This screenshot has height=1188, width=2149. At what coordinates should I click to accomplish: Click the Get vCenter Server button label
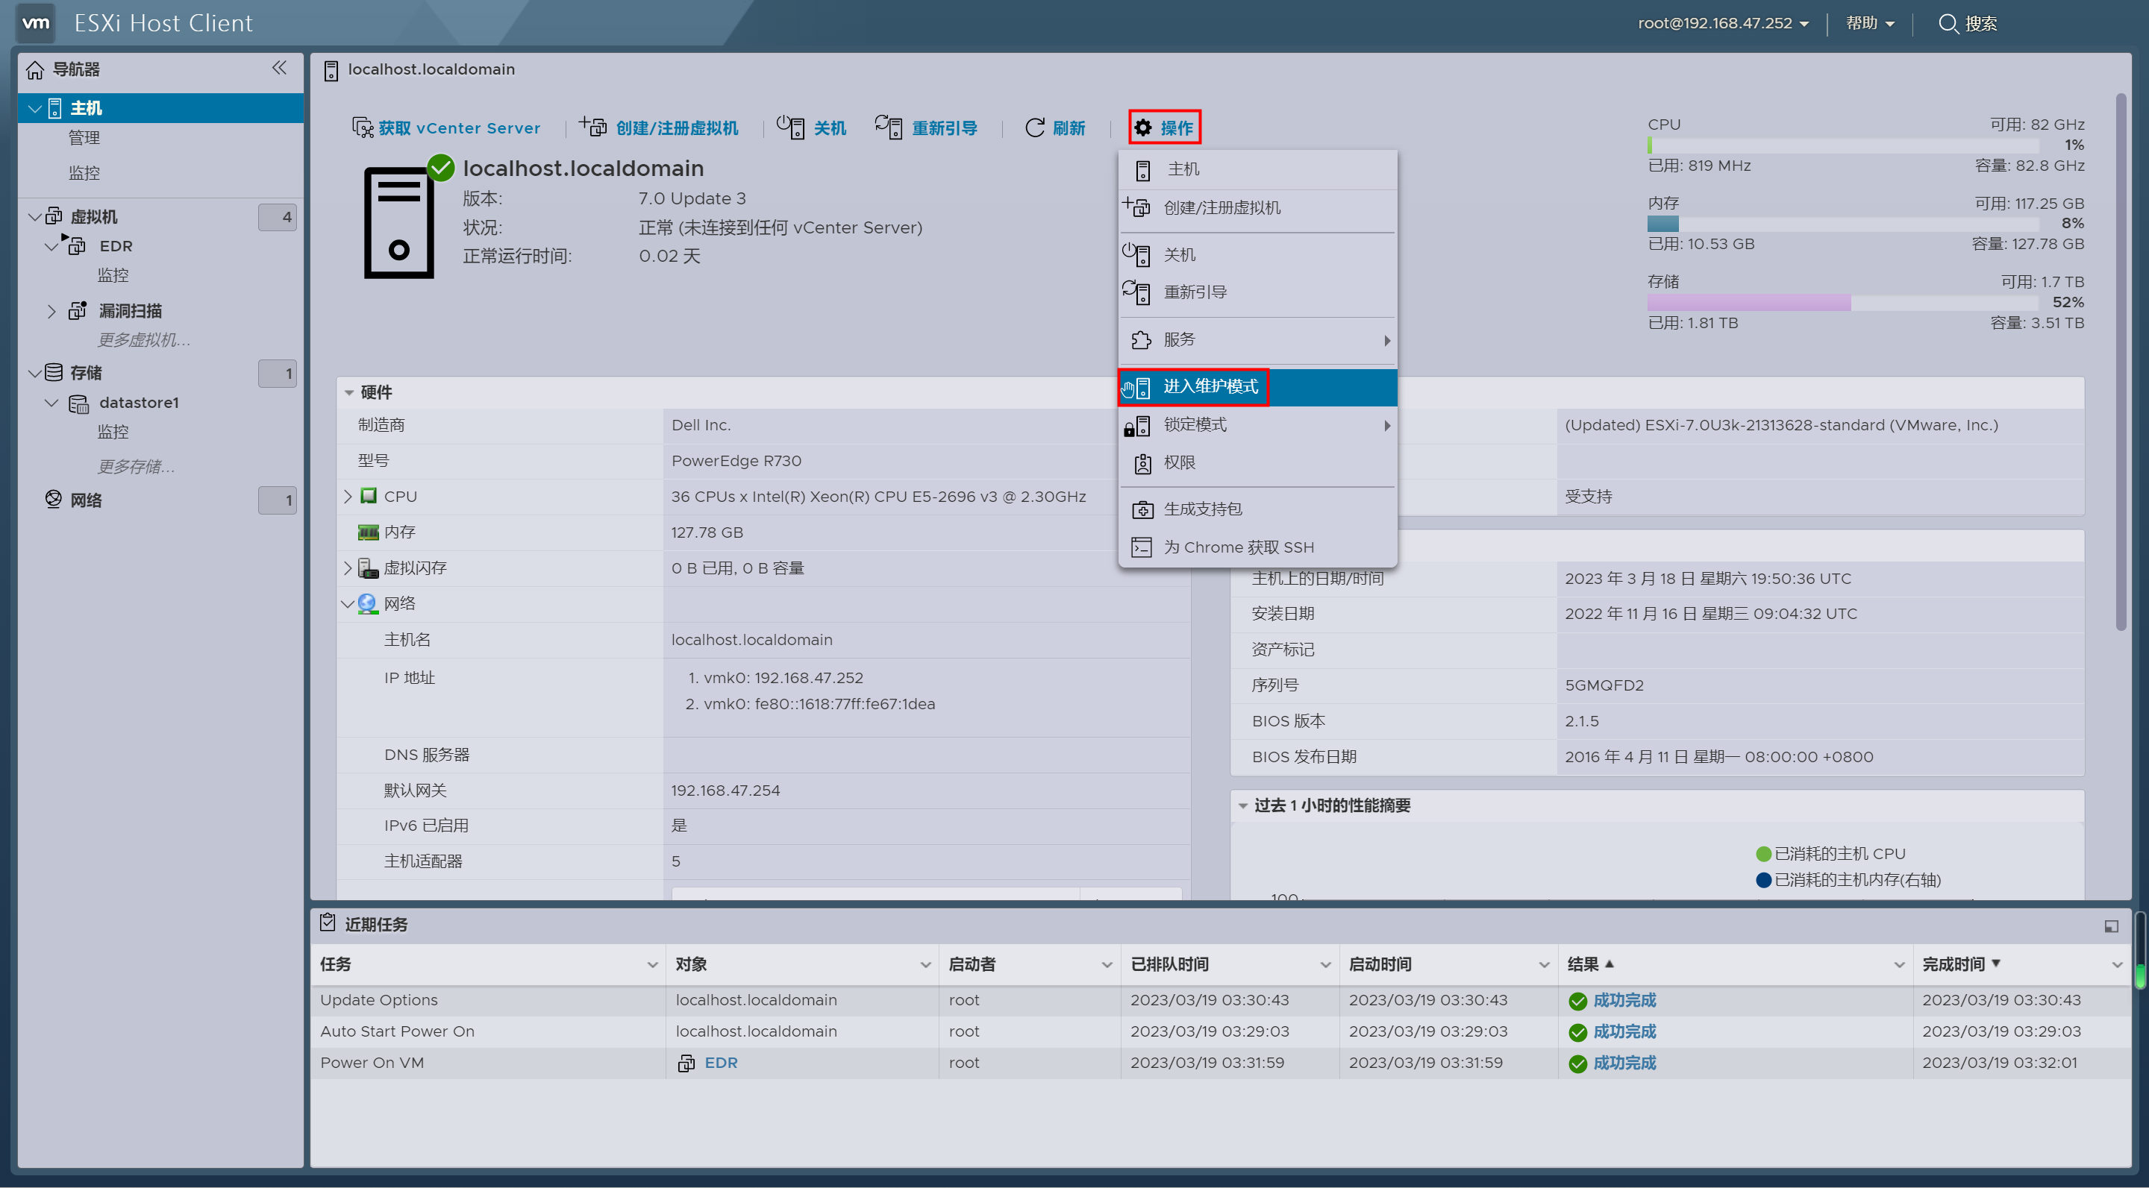click(x=460, y=128)
